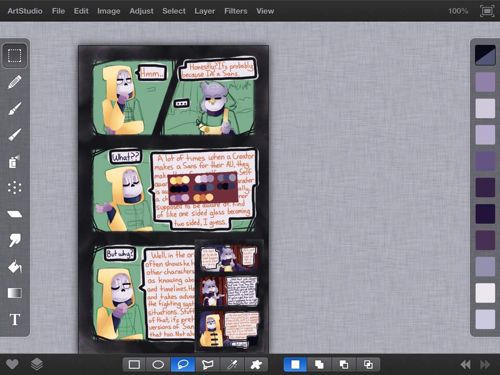Set selection mode to new selection
The width and height of the screenshot is (500, 375).
pyautogui.click(x=295, y=364)
